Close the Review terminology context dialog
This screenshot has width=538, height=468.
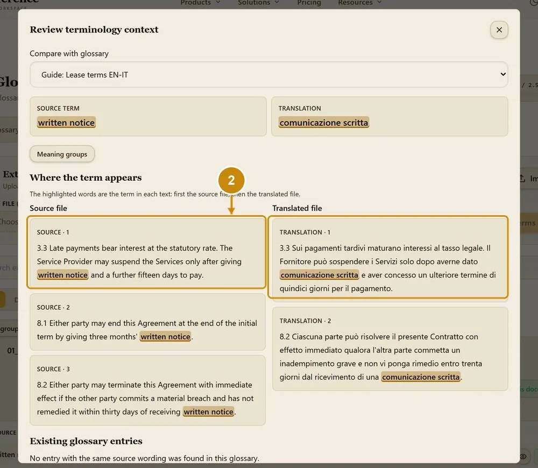click(499, 30)
